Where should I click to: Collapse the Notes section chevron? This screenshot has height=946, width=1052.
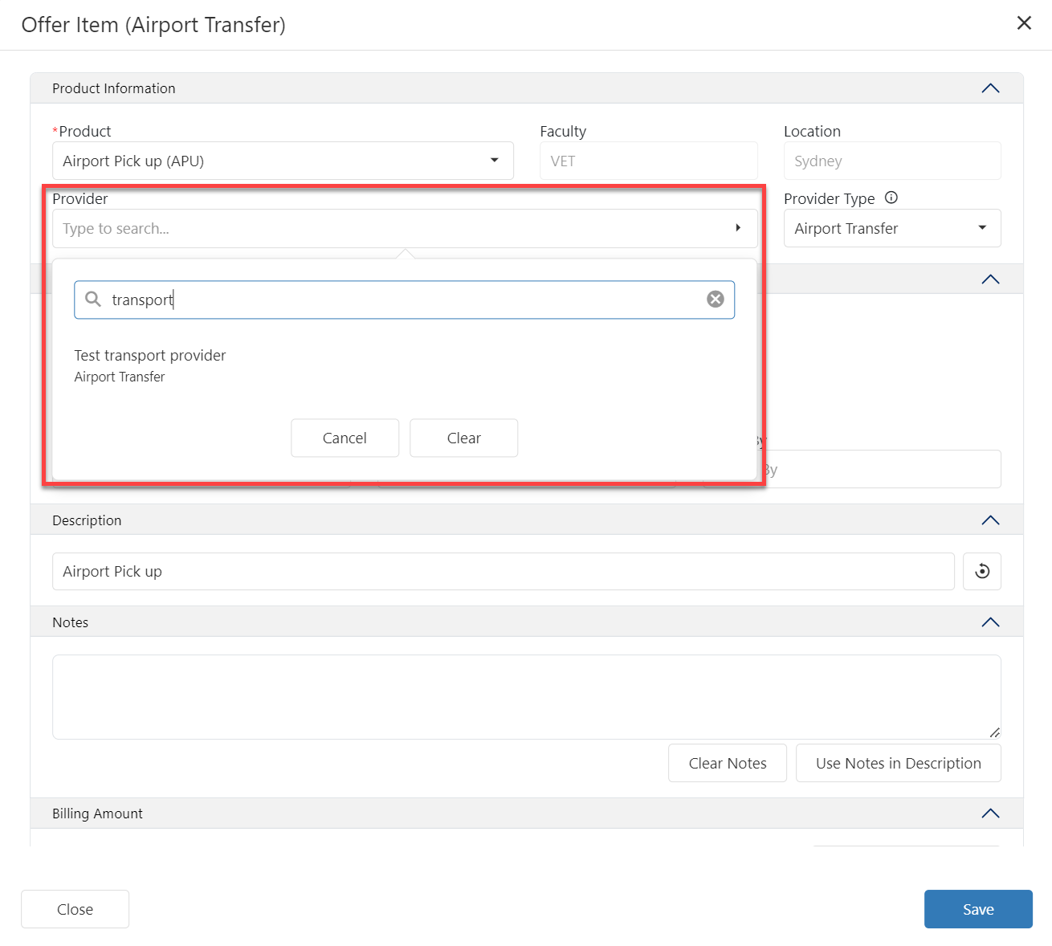click(990, 622)
